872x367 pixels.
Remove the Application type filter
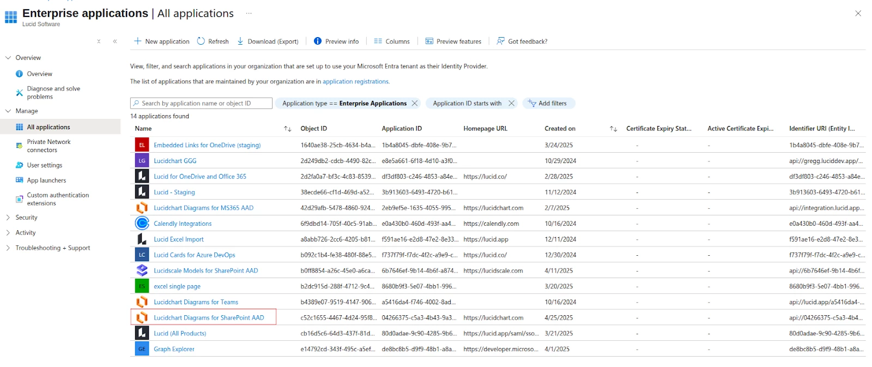[x=415, y=103]
